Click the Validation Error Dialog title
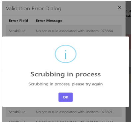Screen dimensions: 132x122 tap(34, 9)
